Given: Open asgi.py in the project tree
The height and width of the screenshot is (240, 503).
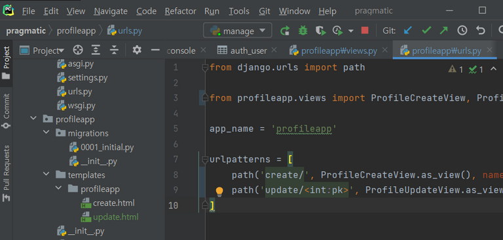Looking at the screenshot, I should (75, 64).
